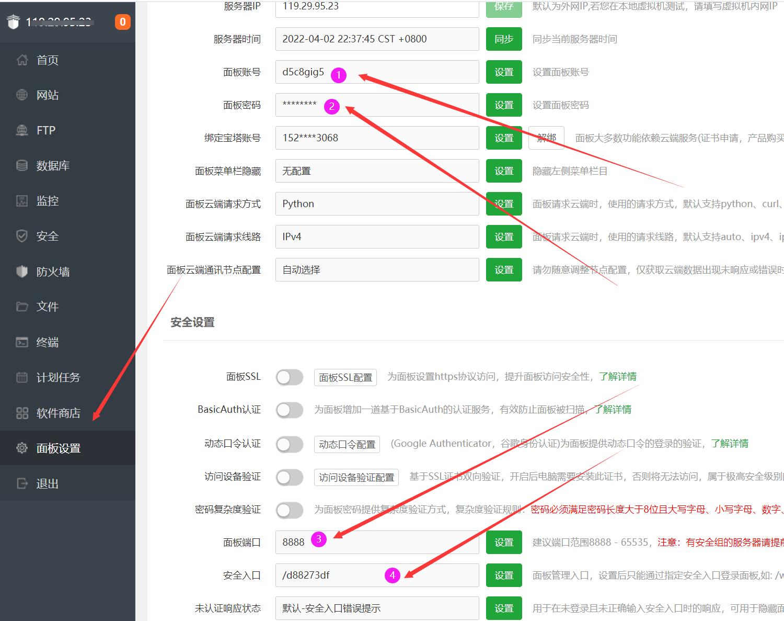Click 设置 button for 面板云端请求线路

(504, 237)
